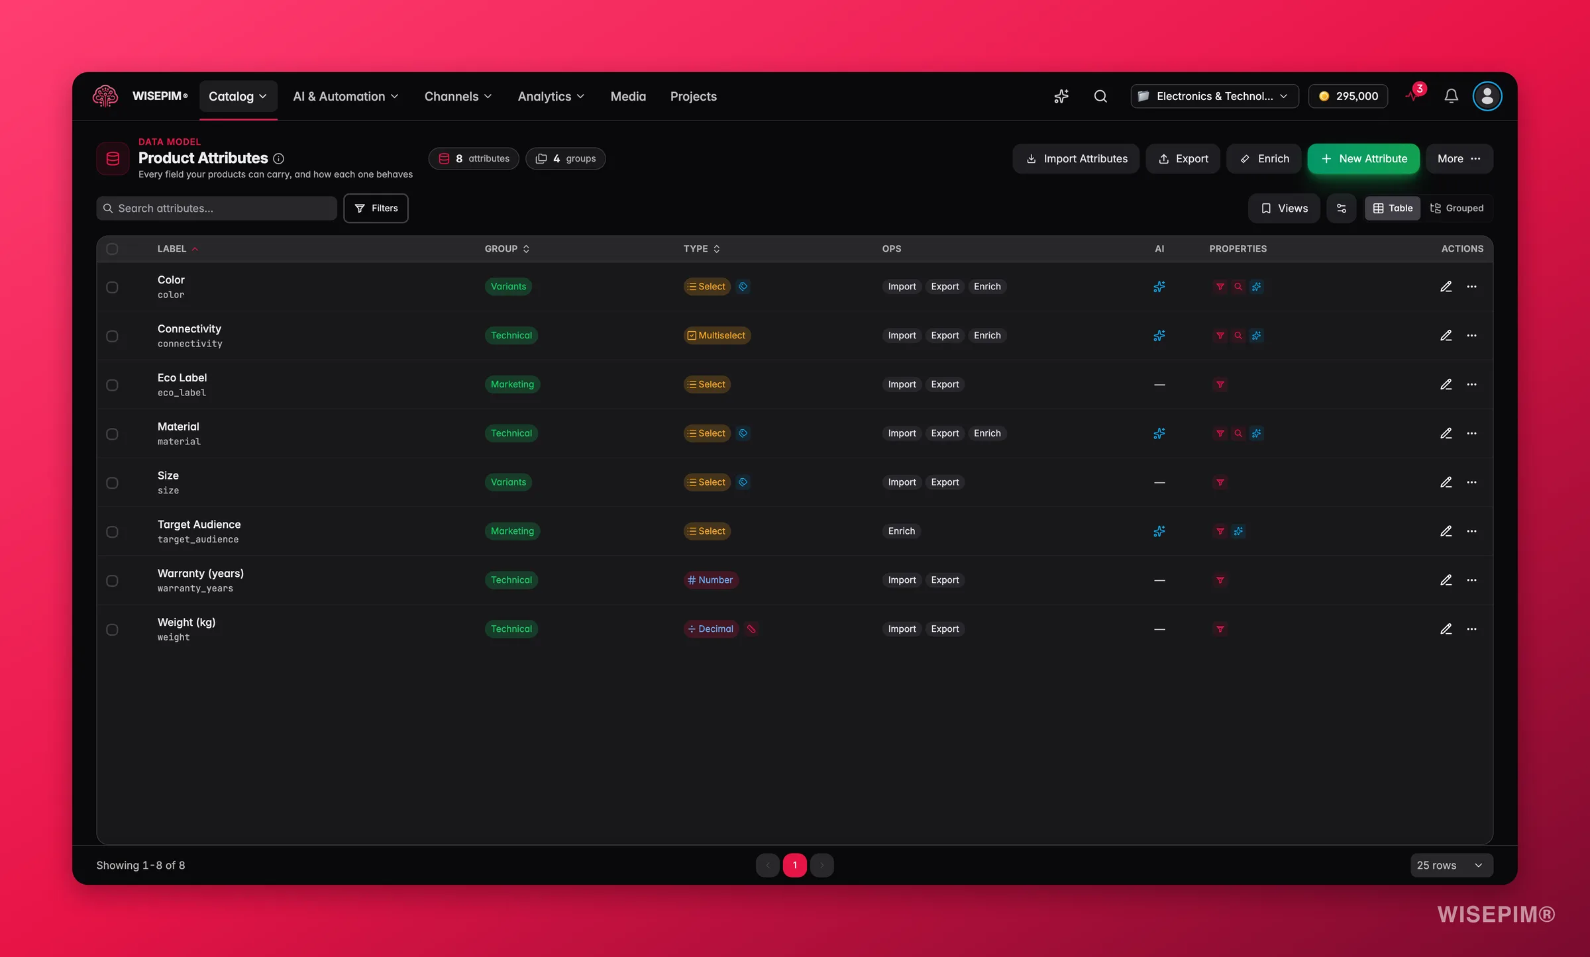Screen dimensions: 1590x957
Task: Click the New Attribute button
Action: [1363, 159]
